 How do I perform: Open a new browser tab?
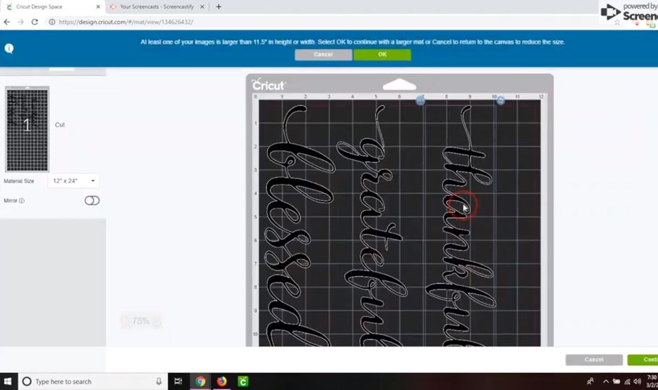tap(219, 7)
